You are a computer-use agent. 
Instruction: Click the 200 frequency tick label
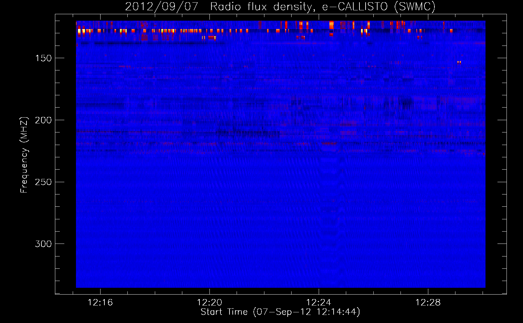tap(43, 120)
